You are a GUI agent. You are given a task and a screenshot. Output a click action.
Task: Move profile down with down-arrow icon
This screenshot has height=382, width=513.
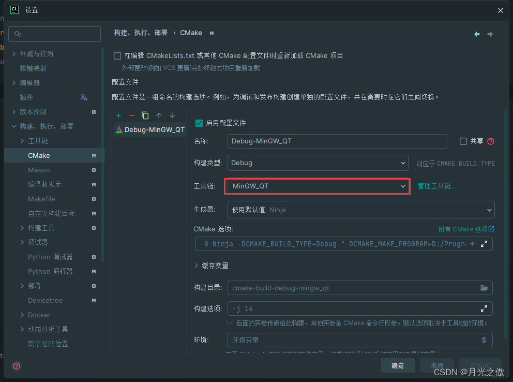tap(172, 115)
